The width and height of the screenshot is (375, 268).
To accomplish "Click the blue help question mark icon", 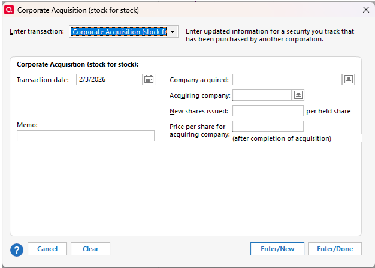I will (x=17, y=249).
